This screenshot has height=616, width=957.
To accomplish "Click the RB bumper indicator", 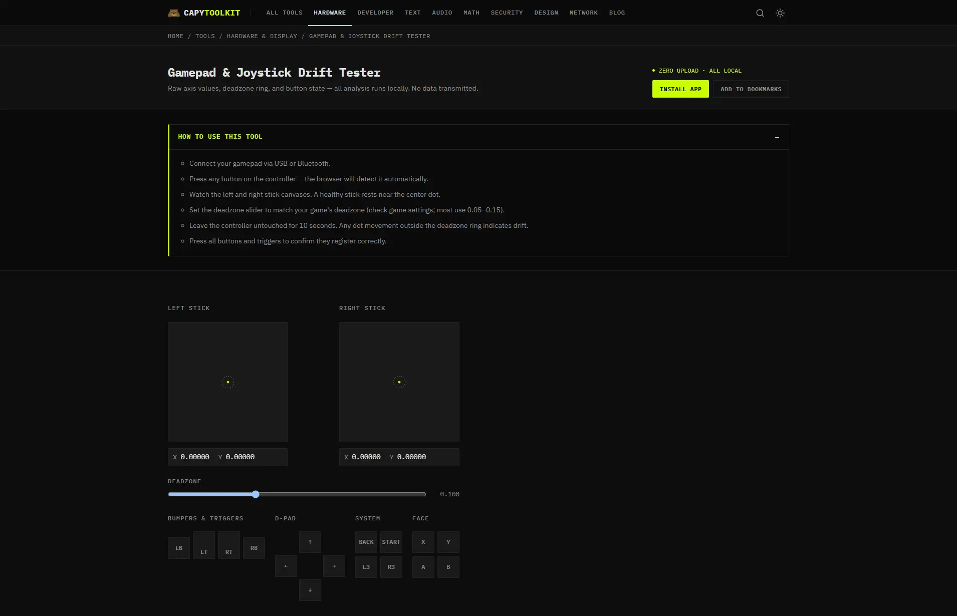I will [x=254, y=548].
